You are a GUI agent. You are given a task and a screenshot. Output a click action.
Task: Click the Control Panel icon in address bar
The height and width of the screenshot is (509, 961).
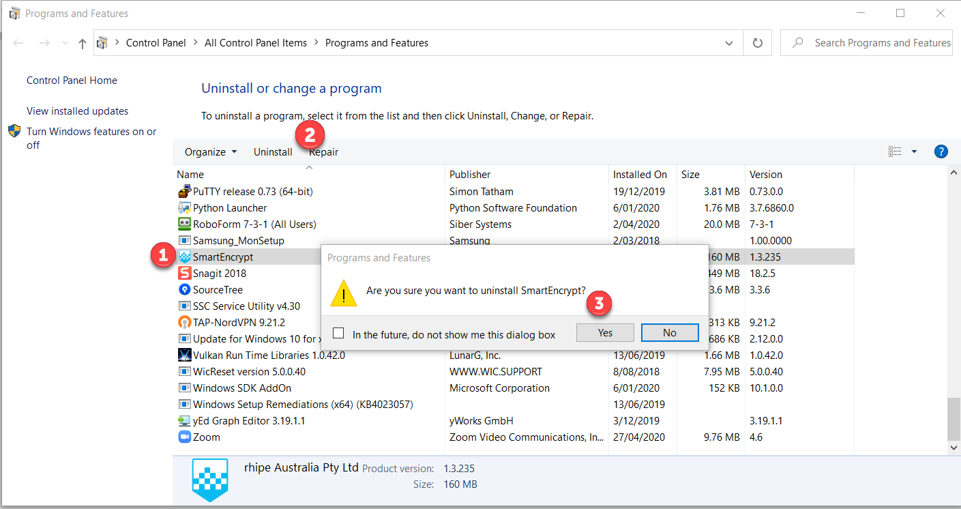click(x=102, y=43)
